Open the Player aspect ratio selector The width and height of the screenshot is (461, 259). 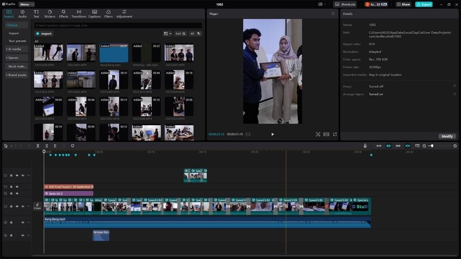click(327, 134)
